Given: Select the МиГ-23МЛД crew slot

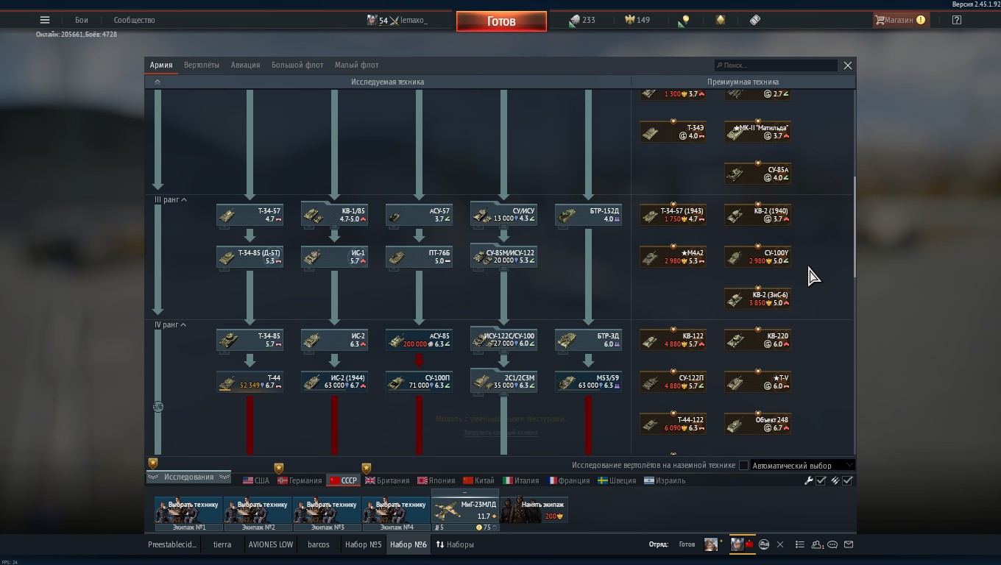Looking at the screenshot, I should click(464, 510).
